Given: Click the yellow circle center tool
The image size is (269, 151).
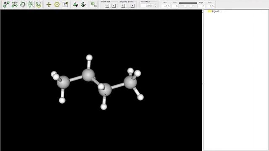Looking at the screenshot, I should tap(57, 5).
